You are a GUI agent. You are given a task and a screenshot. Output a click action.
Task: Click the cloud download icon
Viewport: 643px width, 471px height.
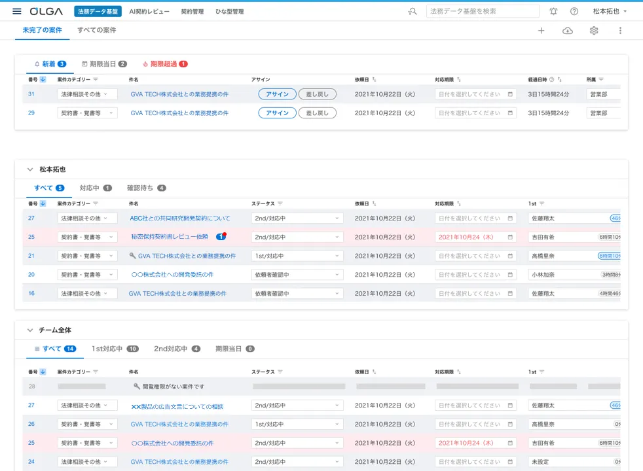(x=568, y=31)
